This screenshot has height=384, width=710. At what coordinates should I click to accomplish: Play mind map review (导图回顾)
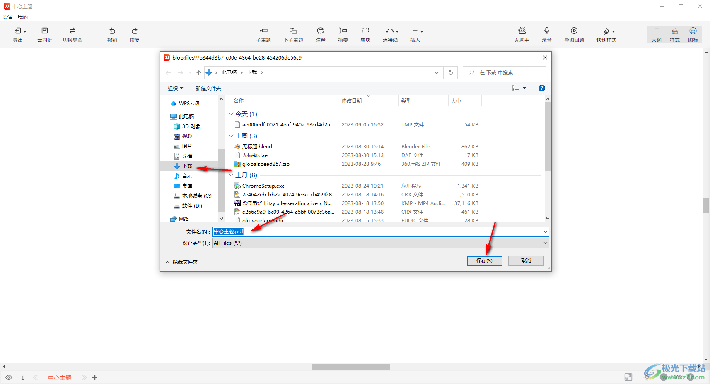point(574,35)
